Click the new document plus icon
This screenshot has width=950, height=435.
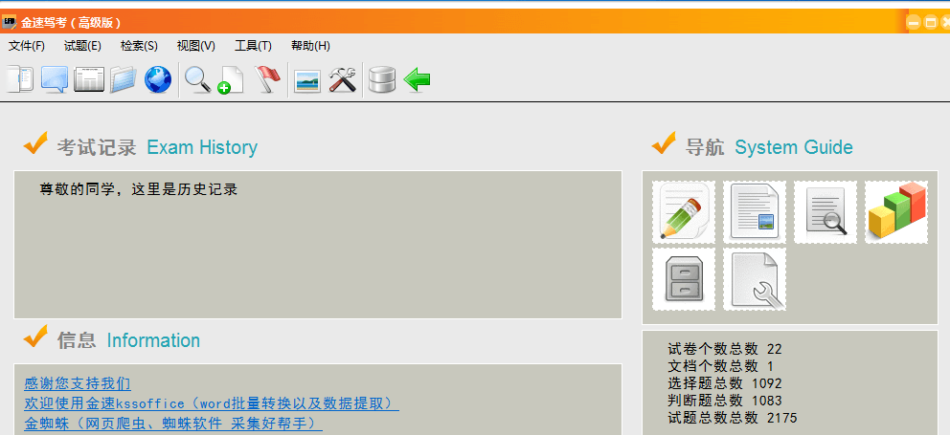pyautogui.click(x=230, y=79)
